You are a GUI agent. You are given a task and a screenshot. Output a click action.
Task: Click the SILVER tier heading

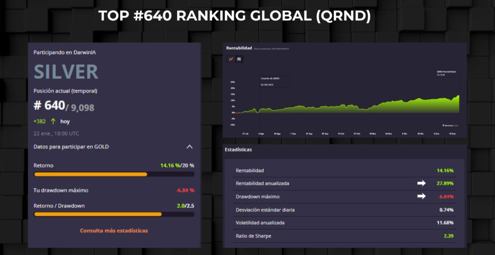(x=66, y=72)
